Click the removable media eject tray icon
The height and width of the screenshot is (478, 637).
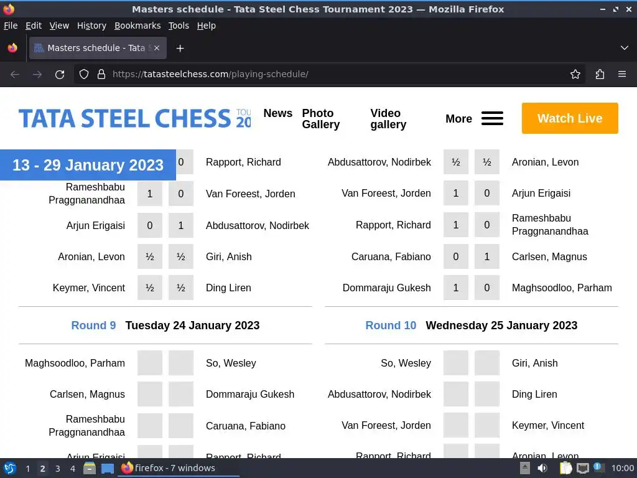pos(525,468)
